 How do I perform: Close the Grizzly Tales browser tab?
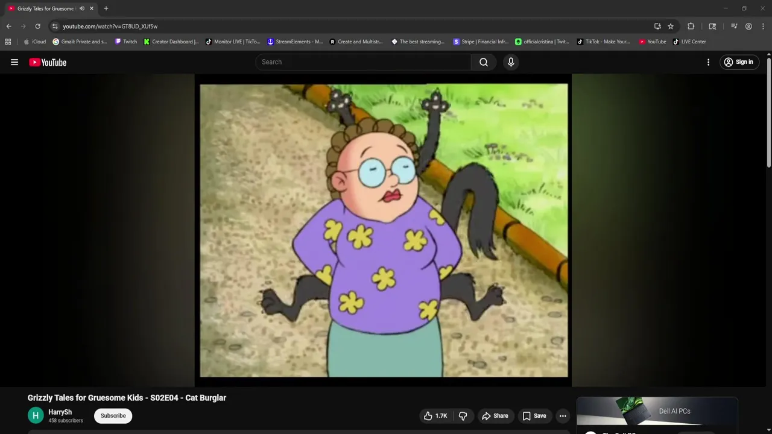[x=92, y=8]
